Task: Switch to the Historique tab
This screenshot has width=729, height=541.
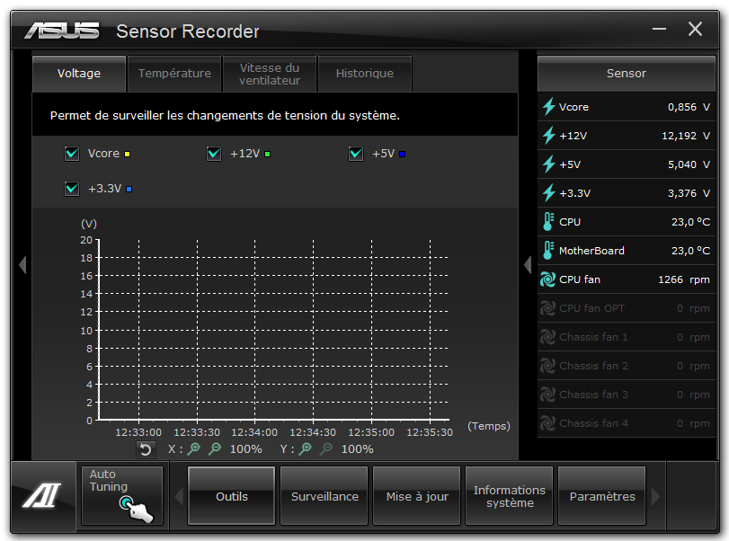Action: pyautogui.click(x=365, y=74)
